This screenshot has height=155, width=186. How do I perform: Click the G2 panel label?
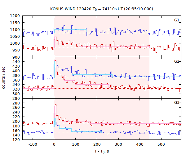tap(176, 61)
